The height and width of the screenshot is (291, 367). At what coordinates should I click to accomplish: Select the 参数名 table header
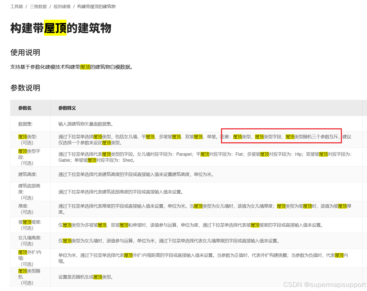point(24,108)
